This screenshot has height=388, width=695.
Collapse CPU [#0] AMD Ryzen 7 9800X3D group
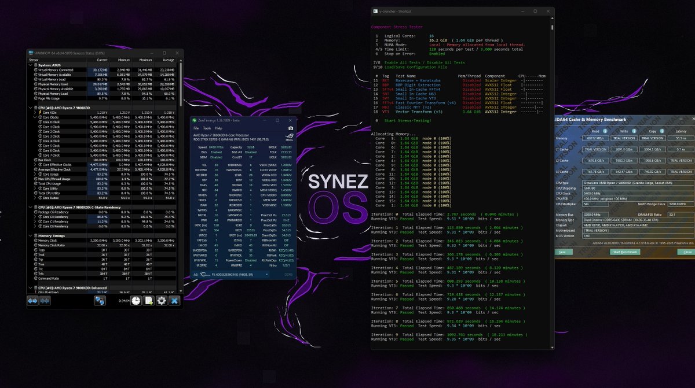31,108
